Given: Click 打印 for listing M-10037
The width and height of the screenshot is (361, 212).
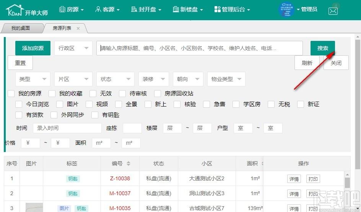Looking at the screenshot, I should coord(313,194).
